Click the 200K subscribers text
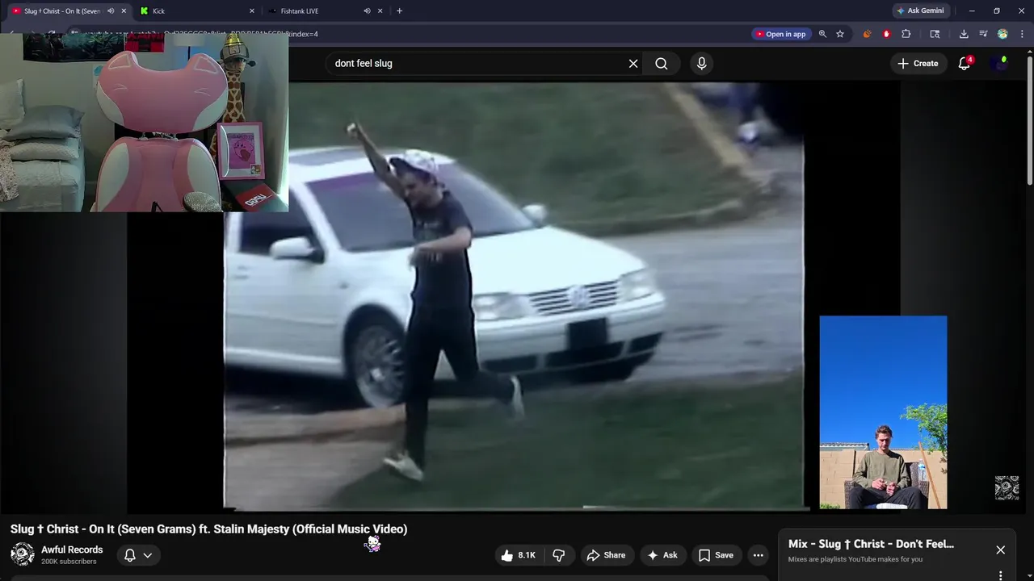 click(69, 562)
